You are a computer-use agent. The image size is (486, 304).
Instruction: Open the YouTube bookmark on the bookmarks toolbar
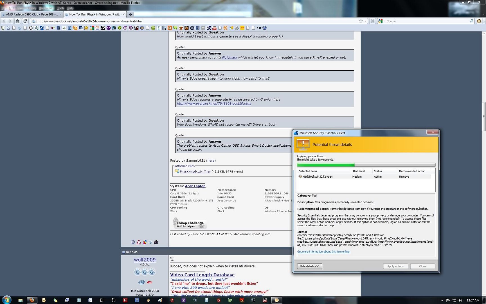[x=215, y=28]
